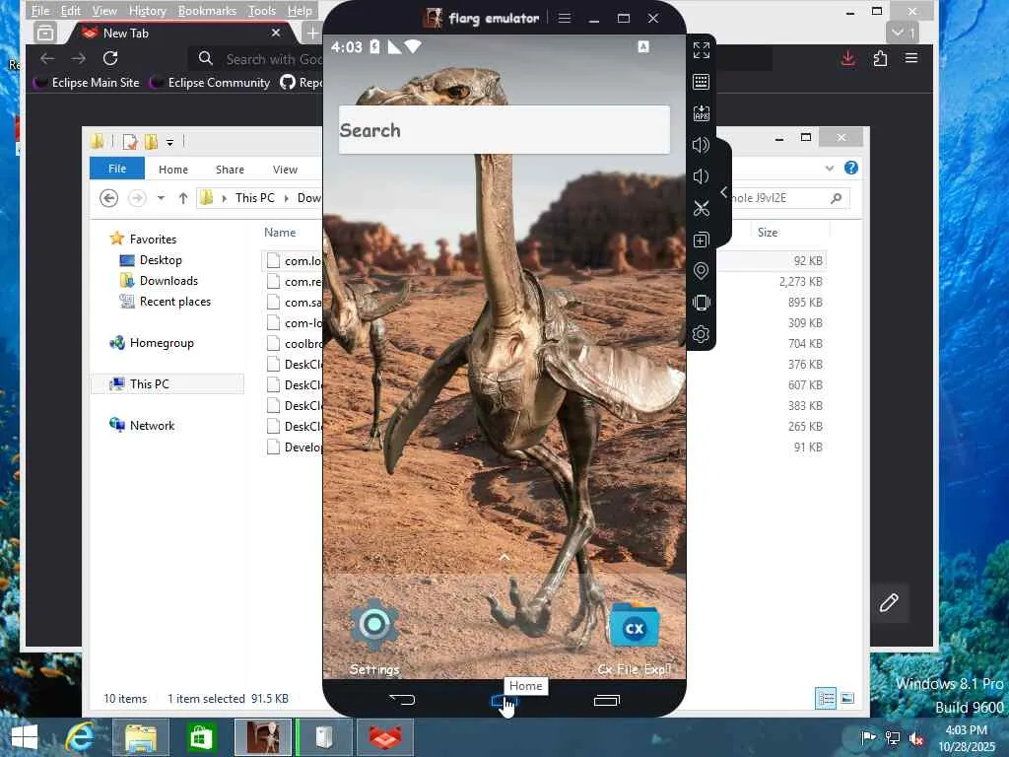
Task: Open the browser History menu
Action: point(148,11)
